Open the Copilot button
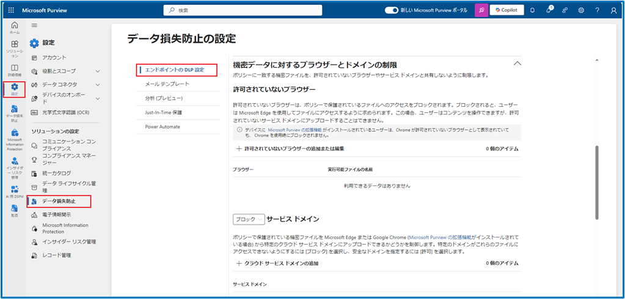 (x=506, y=10)
